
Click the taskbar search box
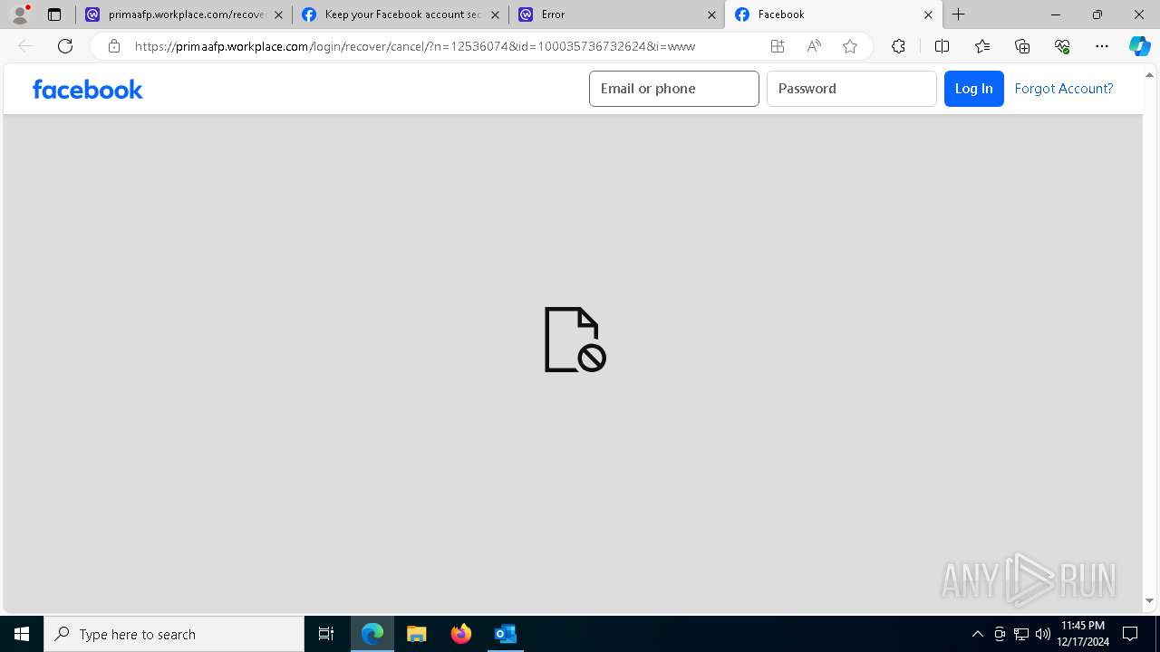(174, 634)
